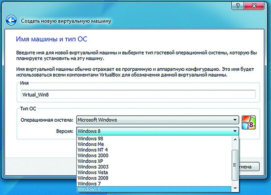Viewport: 271px width, 195px height.
Task: Click the Windows 8 OS logo icon
Action: tap(249, 122)
